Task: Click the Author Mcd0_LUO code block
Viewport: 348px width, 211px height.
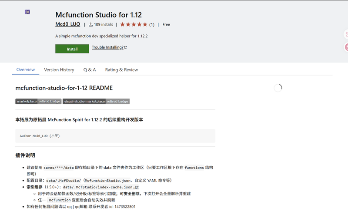Action: point(115,136)
